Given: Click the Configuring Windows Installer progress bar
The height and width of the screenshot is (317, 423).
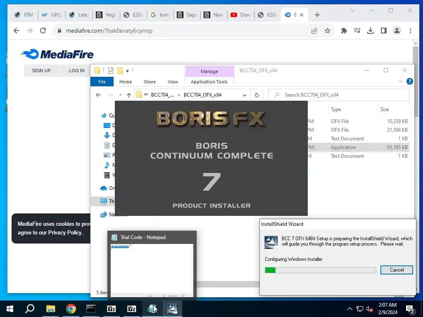Looking at the screenshot, I should (x=321, y=270).
